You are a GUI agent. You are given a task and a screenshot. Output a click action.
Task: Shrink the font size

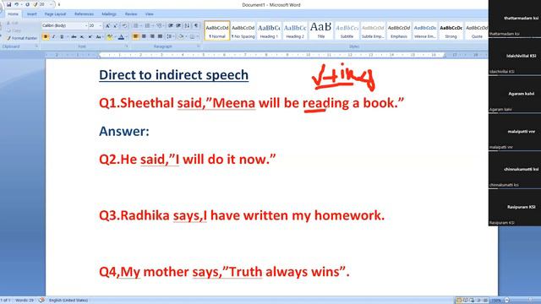[x=116, y=25]
